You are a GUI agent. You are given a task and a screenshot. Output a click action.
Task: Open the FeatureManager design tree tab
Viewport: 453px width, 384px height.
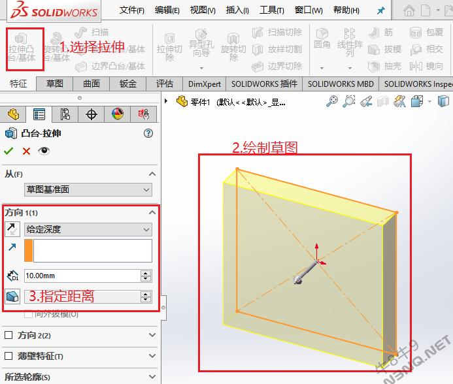click(x=13, y=114)
